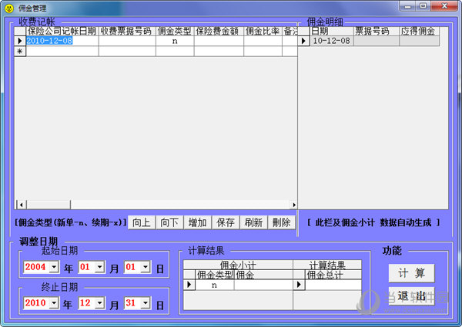Screen dimensions: 462x327
Task: Click the 佣金总计 value cell
Action: (333, 285)
